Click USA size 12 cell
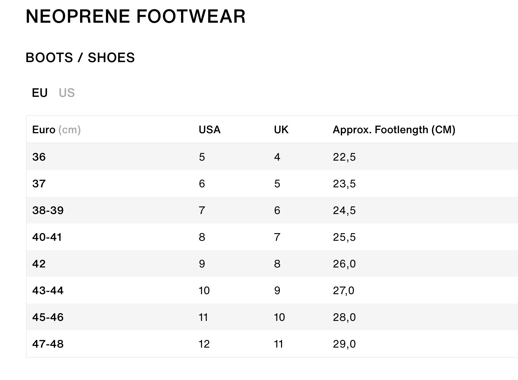Viewport: 518px width, 380px height. point(204,344)
